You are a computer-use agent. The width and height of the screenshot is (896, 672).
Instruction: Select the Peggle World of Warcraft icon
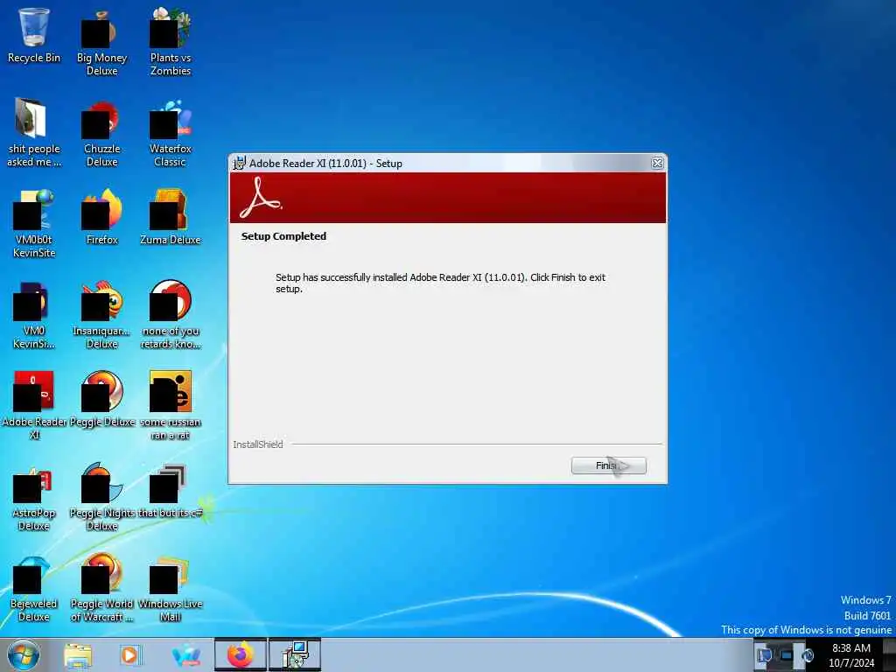[x=101, y=587]
